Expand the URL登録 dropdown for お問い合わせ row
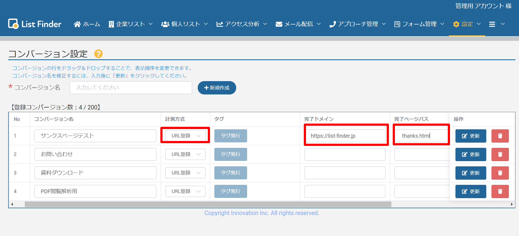The height and width of the screenshot is (236, 519). pos(185,154)
